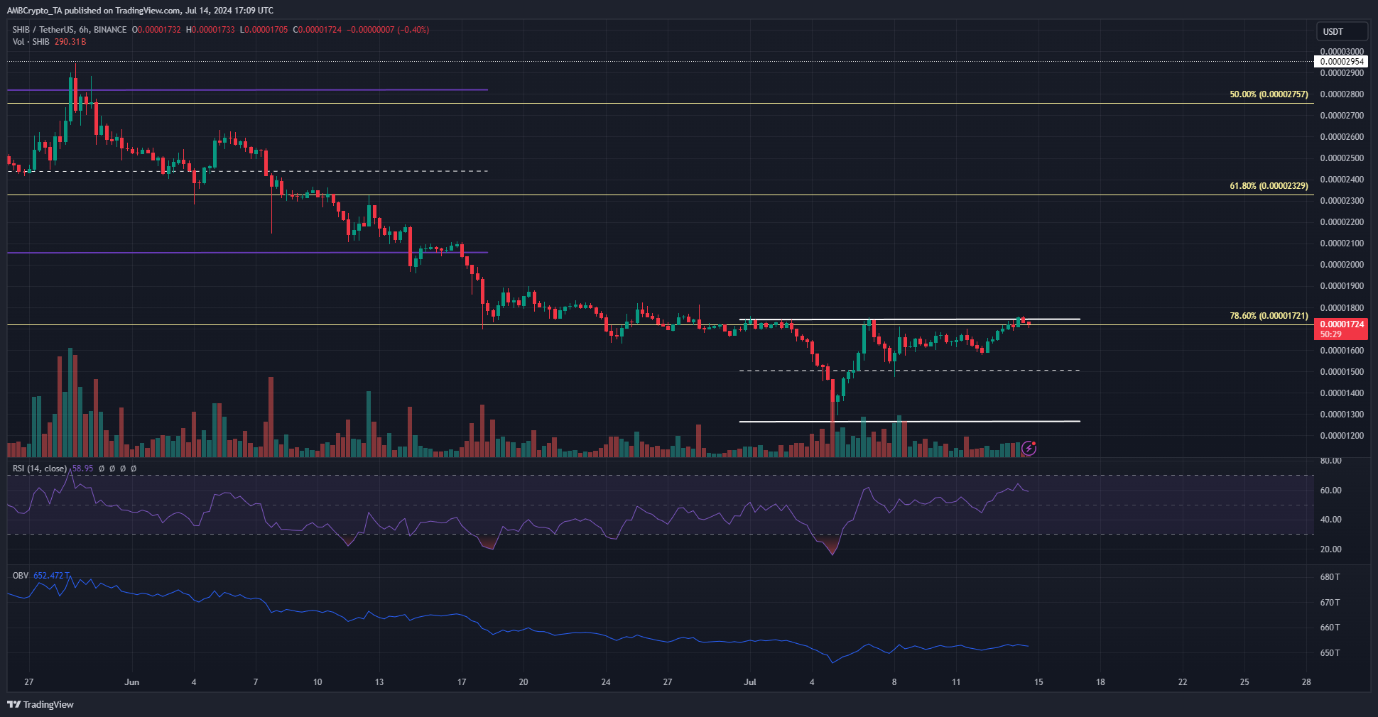
Task: Select the 61.80% (0.00002329) Fibonacci label
Action: 1269,186
